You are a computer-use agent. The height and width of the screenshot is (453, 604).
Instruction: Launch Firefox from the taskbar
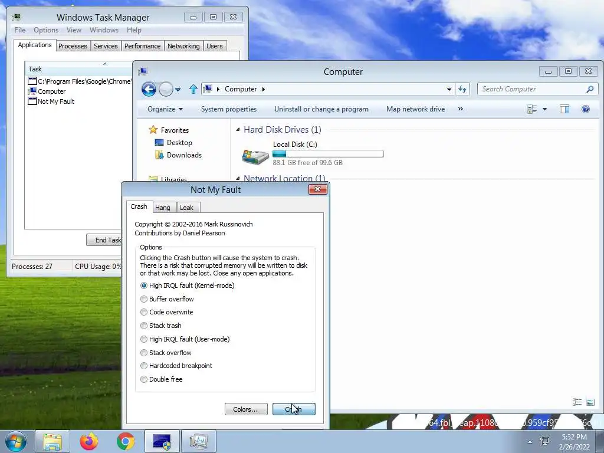[89, 441]
